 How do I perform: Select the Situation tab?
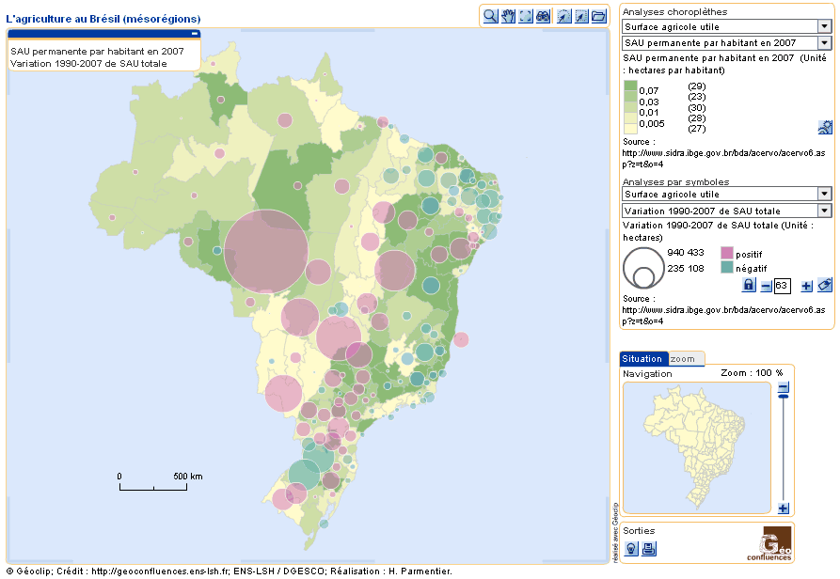pos(641,358)
